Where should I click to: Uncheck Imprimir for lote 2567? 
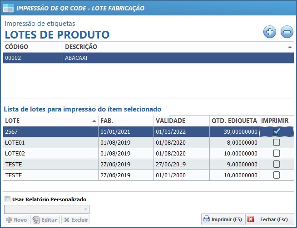click(277, 131)
